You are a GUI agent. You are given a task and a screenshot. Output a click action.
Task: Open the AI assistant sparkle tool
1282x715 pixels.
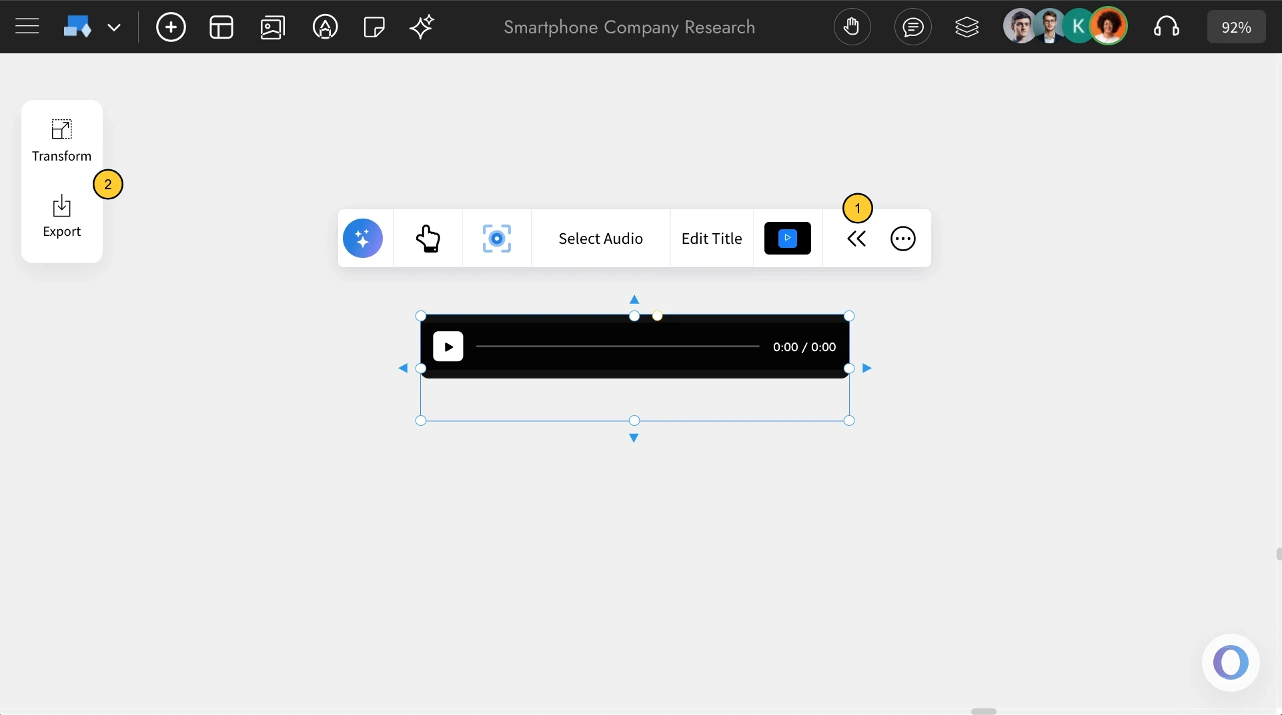point(422,27)
